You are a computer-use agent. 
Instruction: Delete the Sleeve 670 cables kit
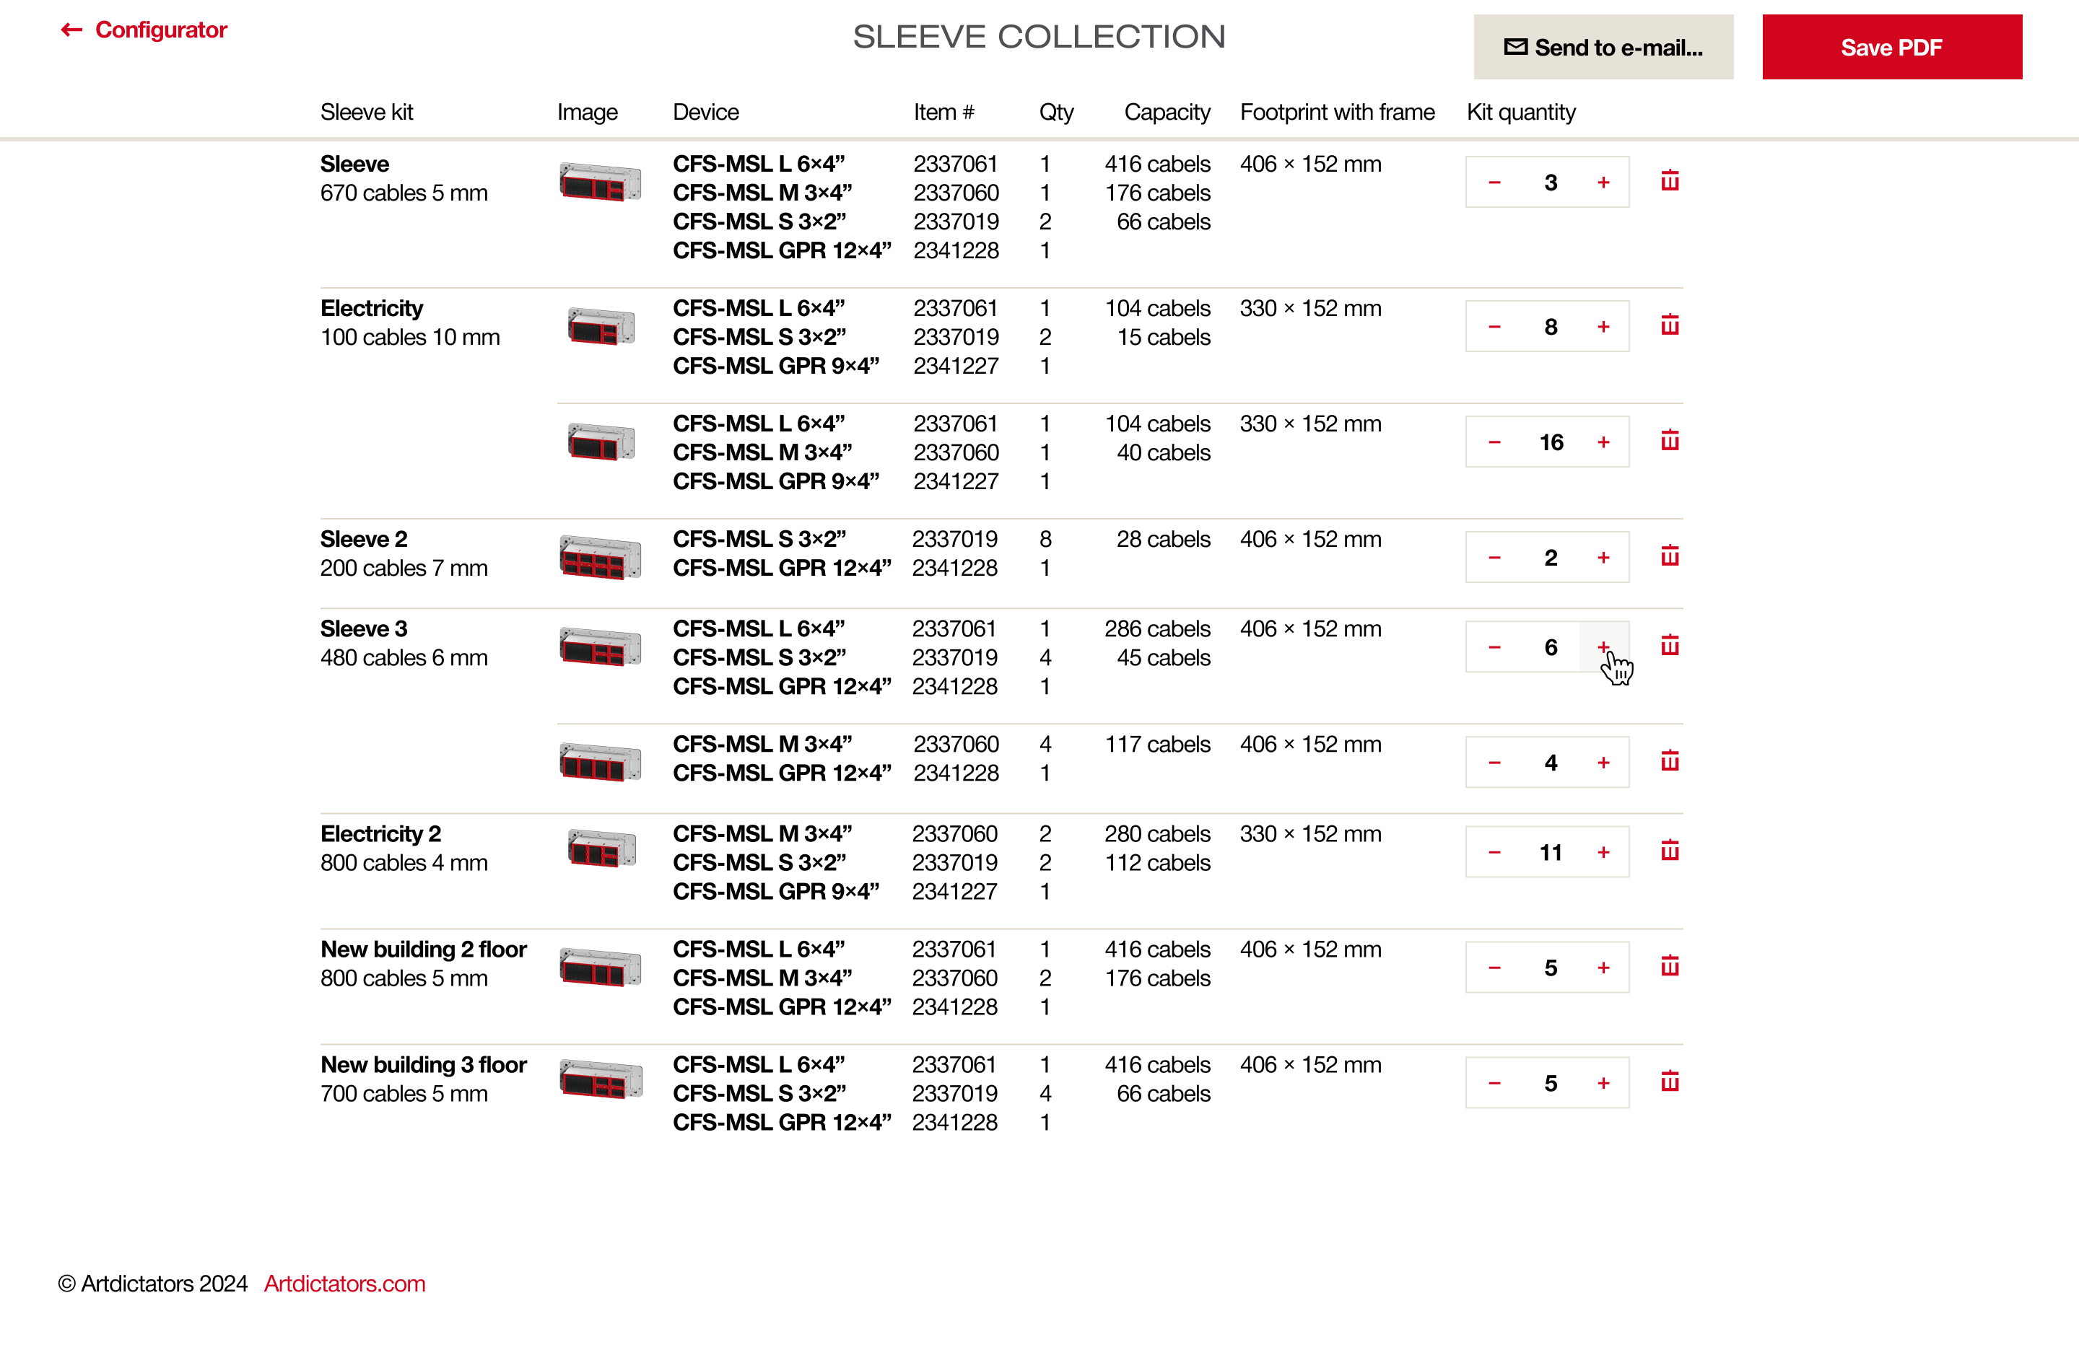pyautogui.click(x=1669, y=180)
